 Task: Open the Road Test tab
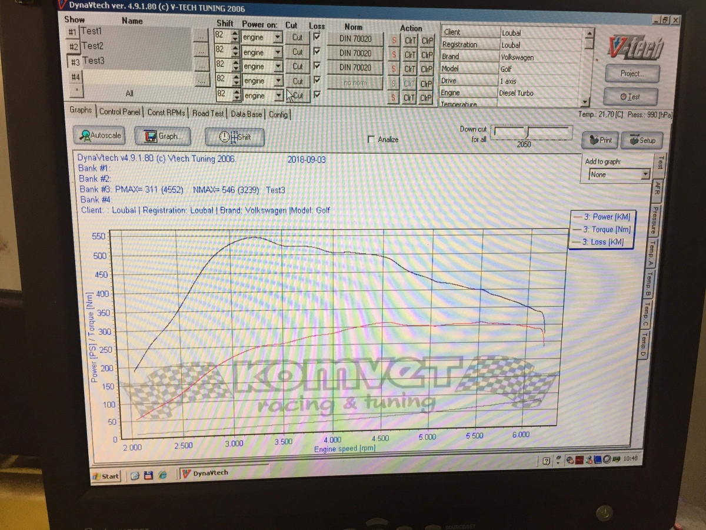pos(208,113)
